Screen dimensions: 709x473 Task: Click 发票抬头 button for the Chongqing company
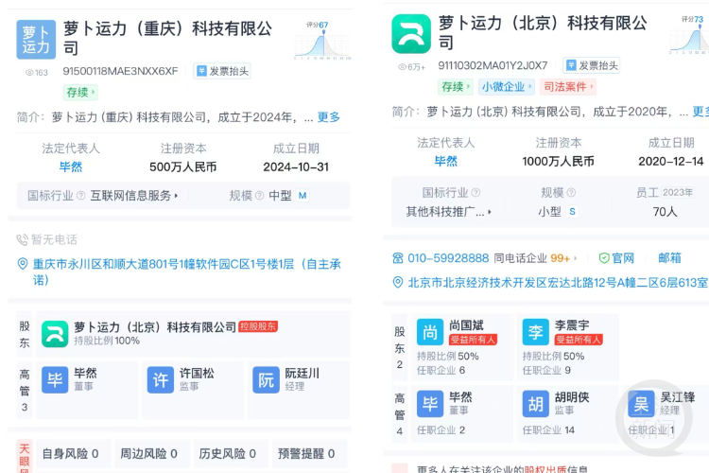coord(222,71)
